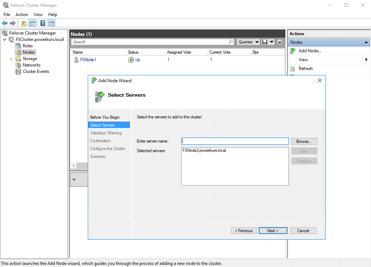Click the Roles icon in tree
This screenshot has height=267, width=371.
pos(18,46)
